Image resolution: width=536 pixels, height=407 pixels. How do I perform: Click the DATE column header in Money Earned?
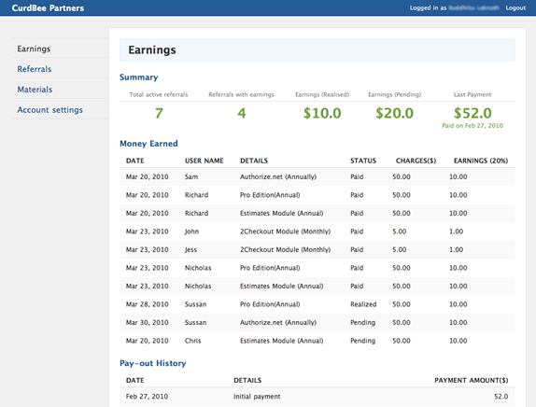135,161
